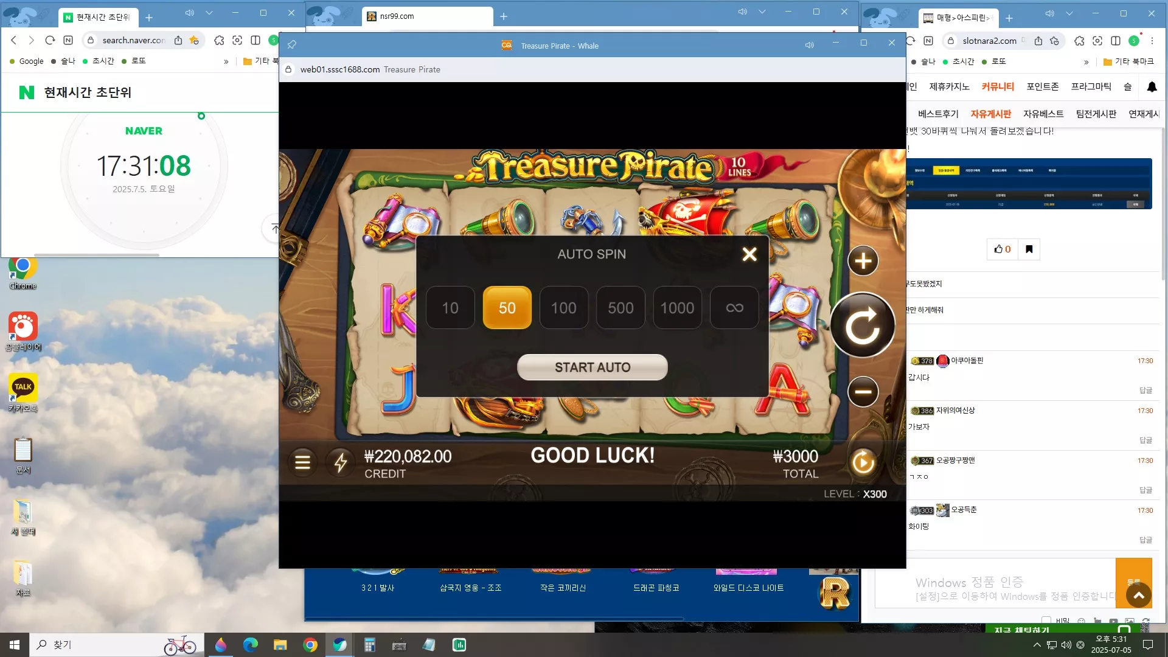Open the notification bell on slotnara2
Screen dimensions: 1168x657
coord(1152,87)
